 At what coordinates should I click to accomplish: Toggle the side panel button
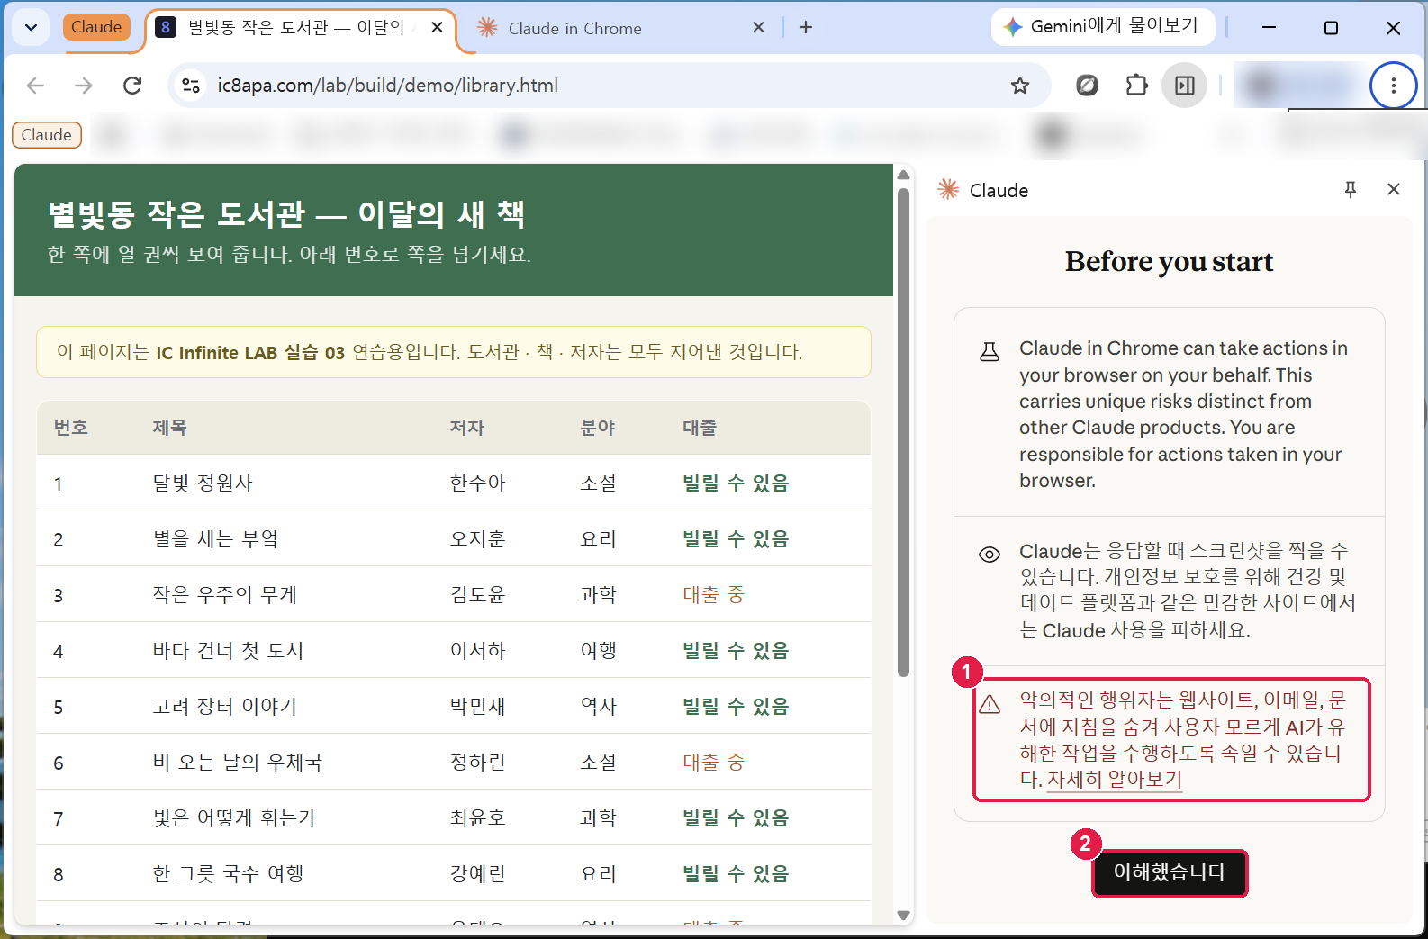pos(1185,86)
